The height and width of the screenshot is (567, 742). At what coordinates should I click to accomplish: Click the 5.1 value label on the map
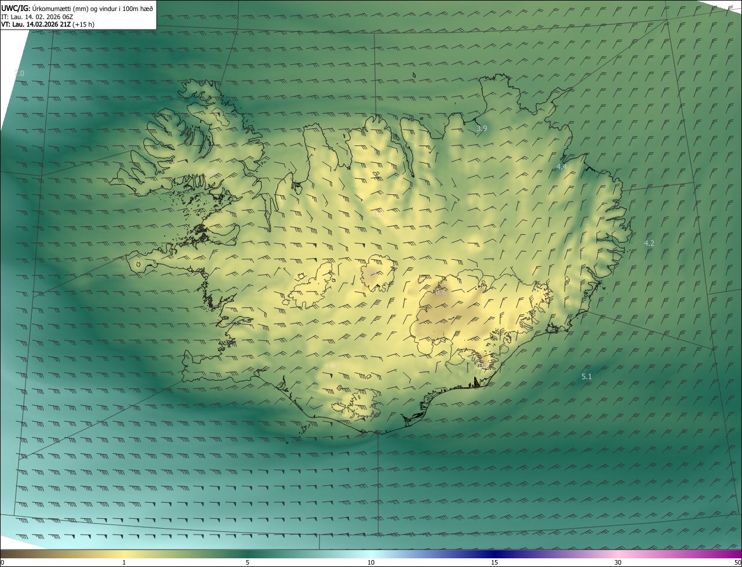coord(587,377)
